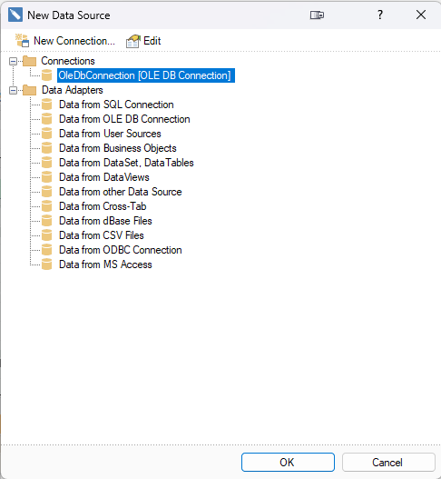Open help with the question mark button
The height and width of the screenshot is (479, 441).
click(380, 15)
